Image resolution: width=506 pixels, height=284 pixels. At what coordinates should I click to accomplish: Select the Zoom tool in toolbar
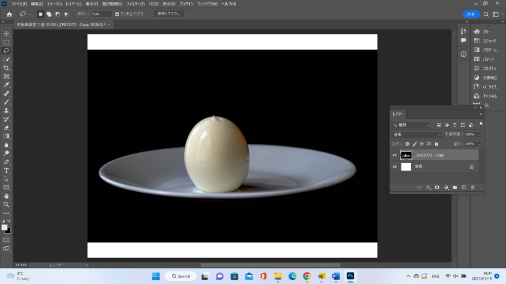[6, 204]
